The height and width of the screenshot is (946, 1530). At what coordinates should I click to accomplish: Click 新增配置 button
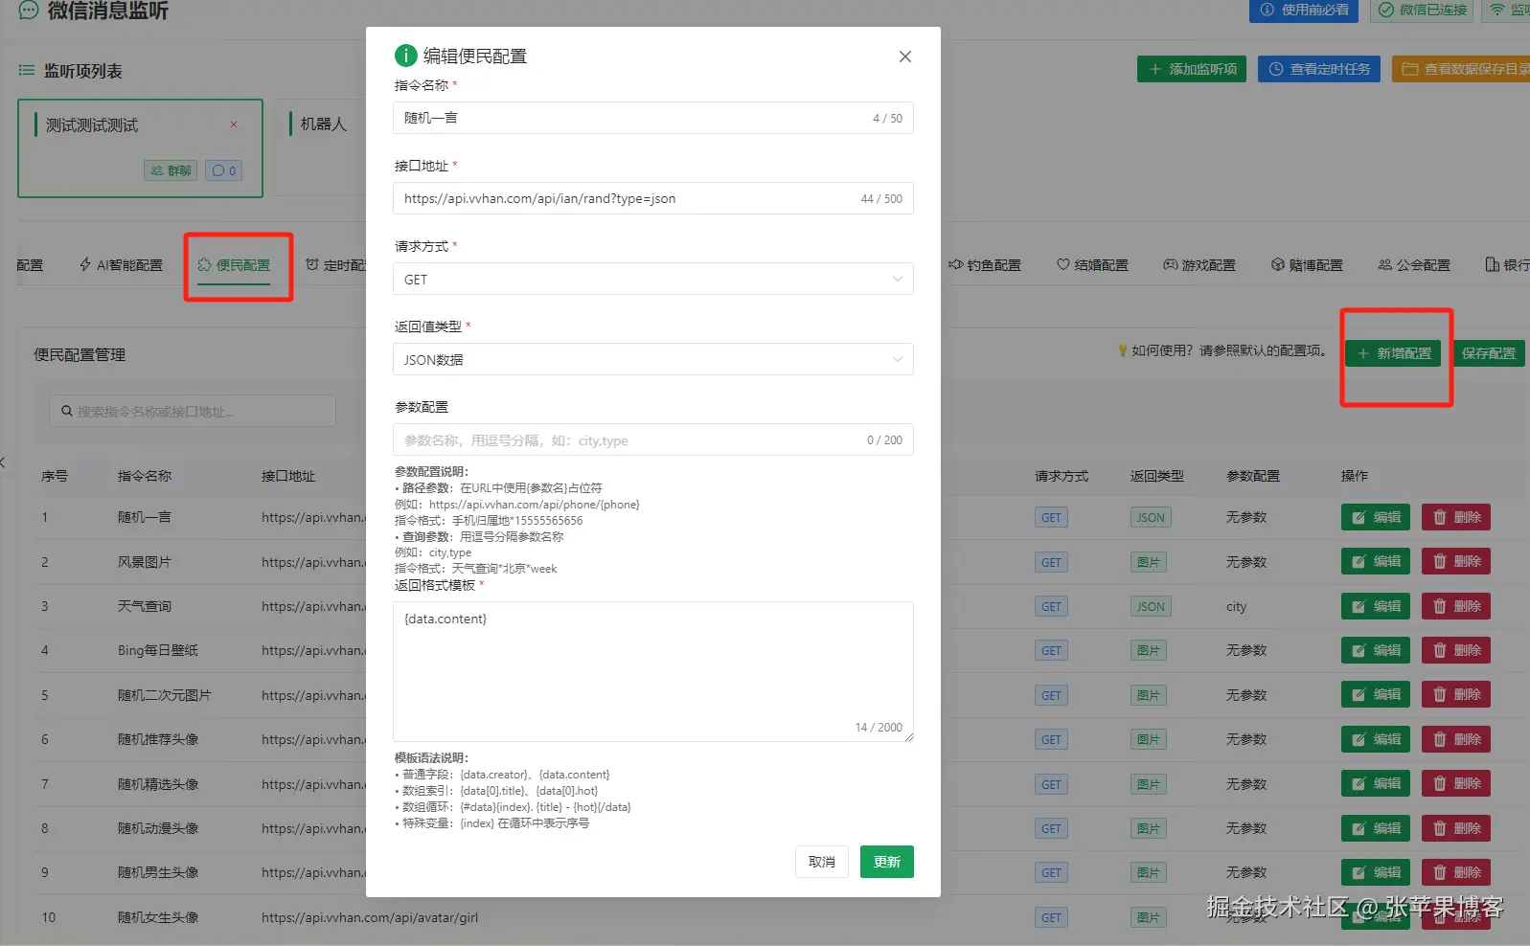(x=1393, y=353)
